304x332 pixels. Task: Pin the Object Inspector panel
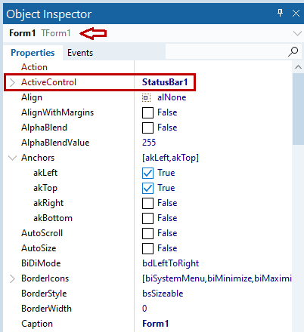point(280,13)
